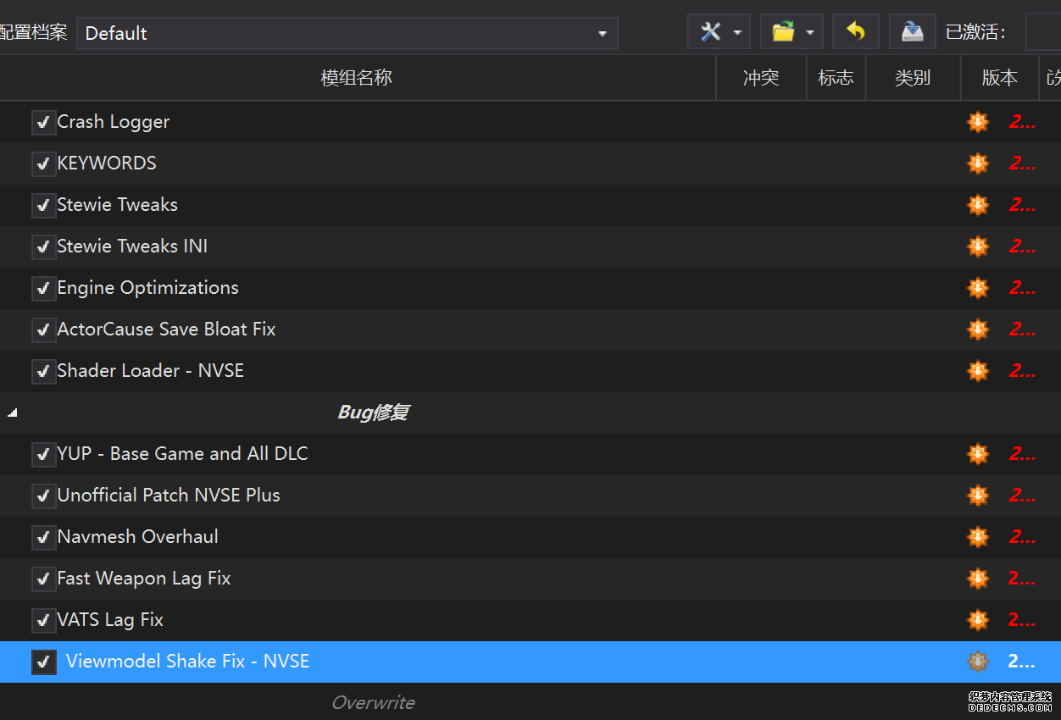Open the dropdown arrow beside the tools icon

(737, 33)
